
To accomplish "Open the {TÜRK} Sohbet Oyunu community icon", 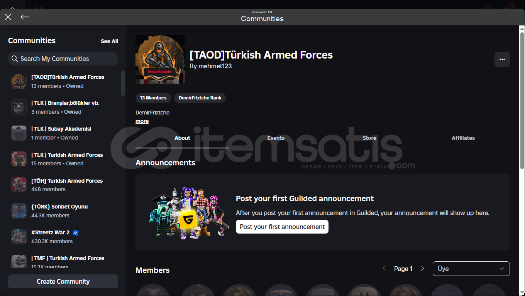I will coord(19,211).
